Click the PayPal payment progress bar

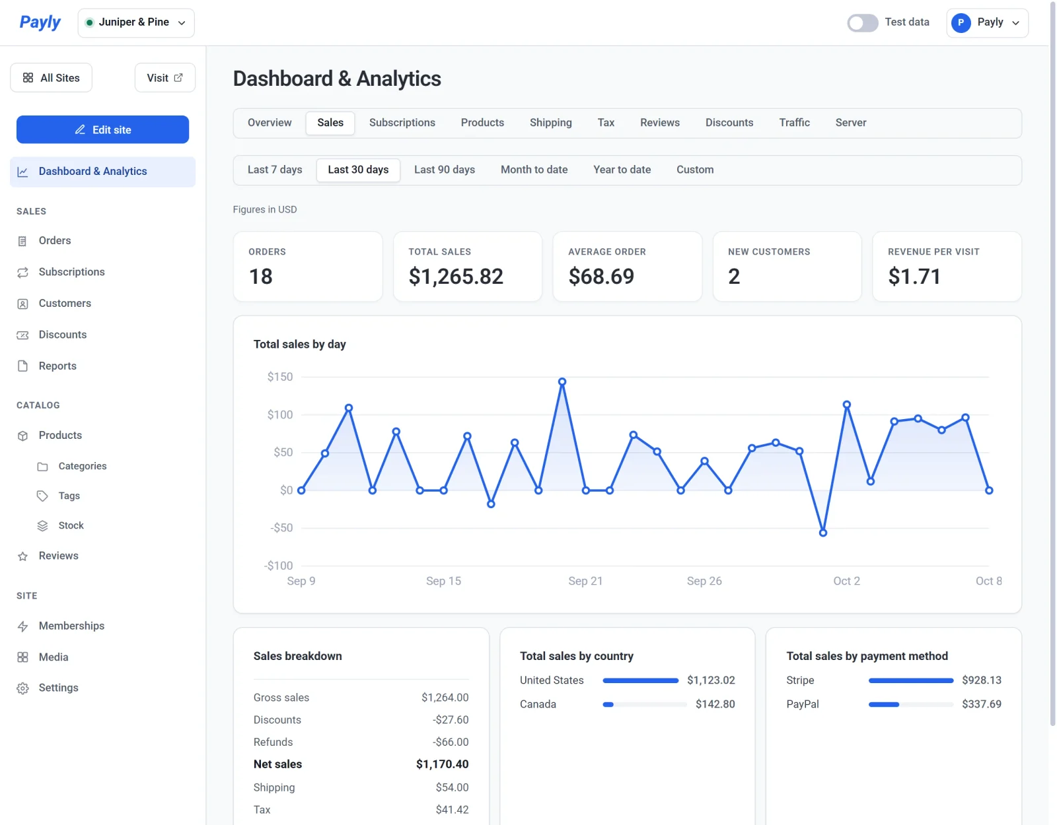911,704
